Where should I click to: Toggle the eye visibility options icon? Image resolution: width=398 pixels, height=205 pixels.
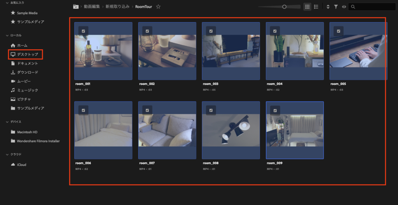pyautogui.click(x=344, y=7)
